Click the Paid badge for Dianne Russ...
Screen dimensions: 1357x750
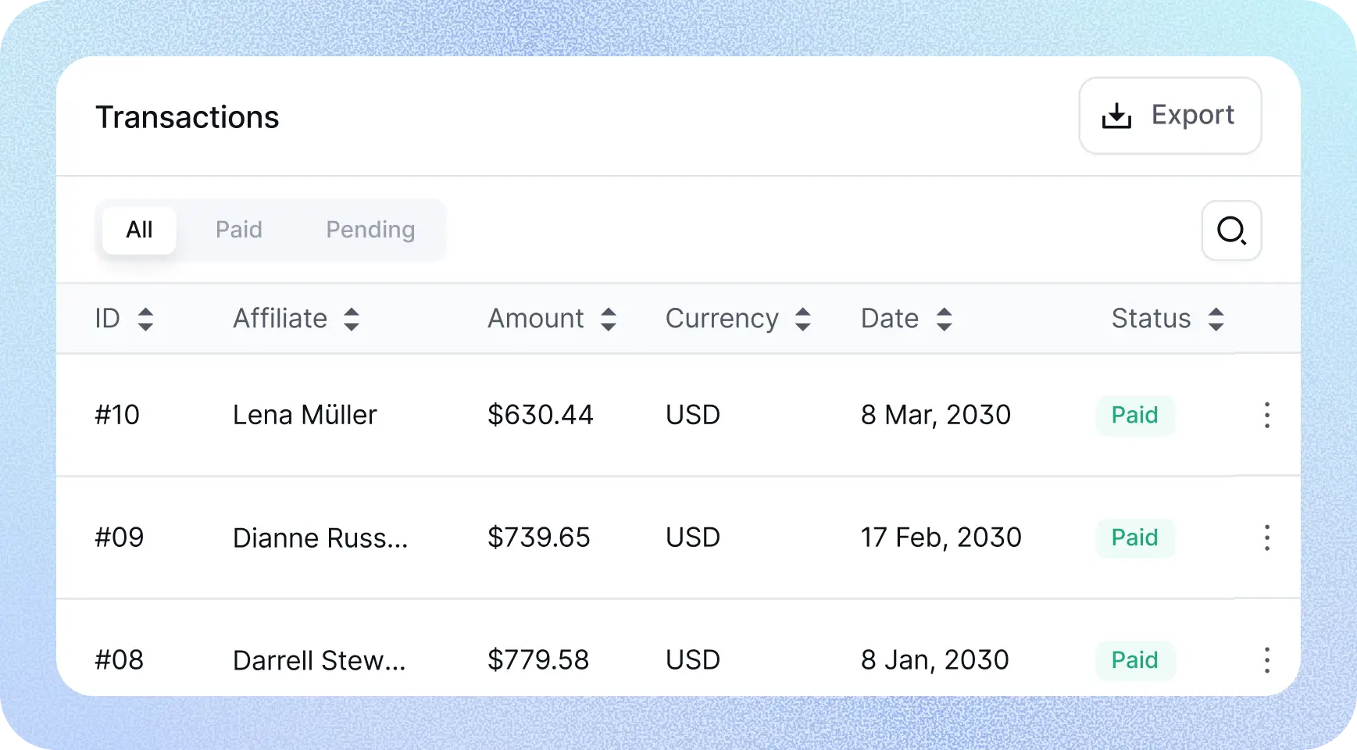(1134, 537)
